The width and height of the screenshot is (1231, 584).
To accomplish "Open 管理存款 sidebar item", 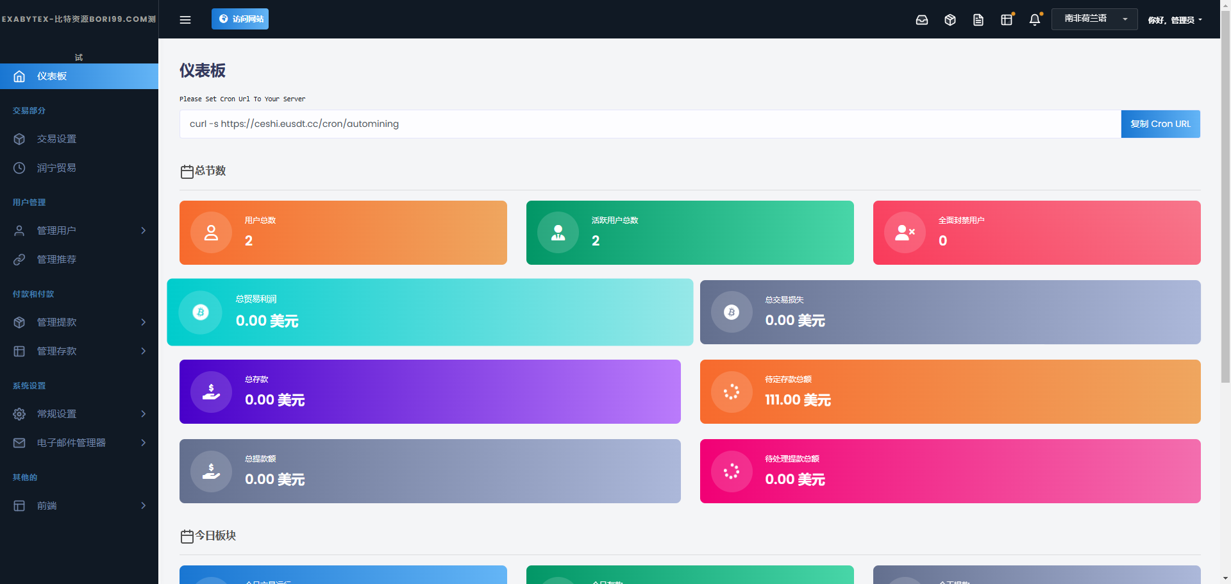I will coord(79,351).
